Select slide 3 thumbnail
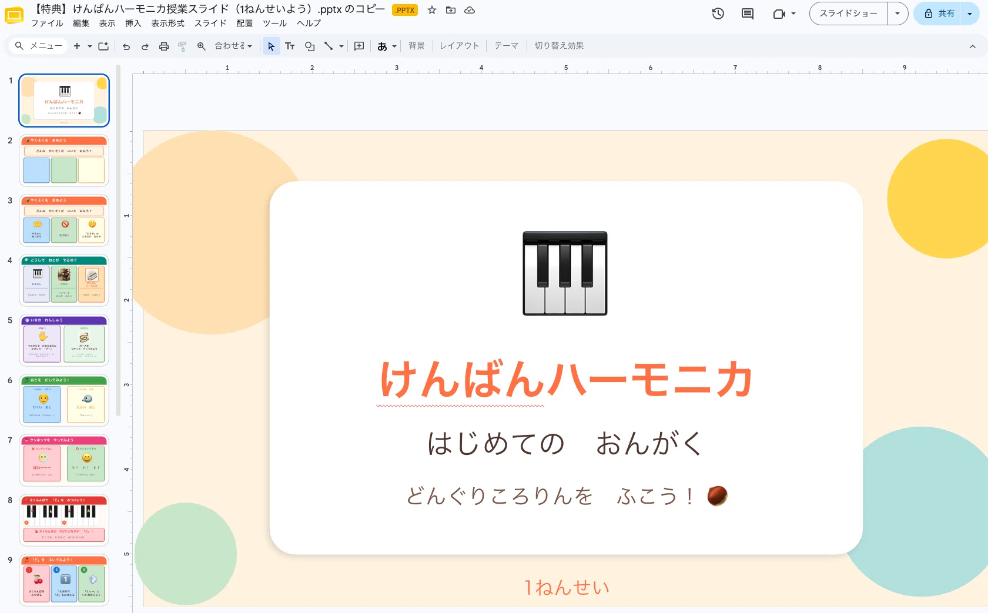Image resolution: width=988 pixels, height=613 pixels. (x=64, y=220)
